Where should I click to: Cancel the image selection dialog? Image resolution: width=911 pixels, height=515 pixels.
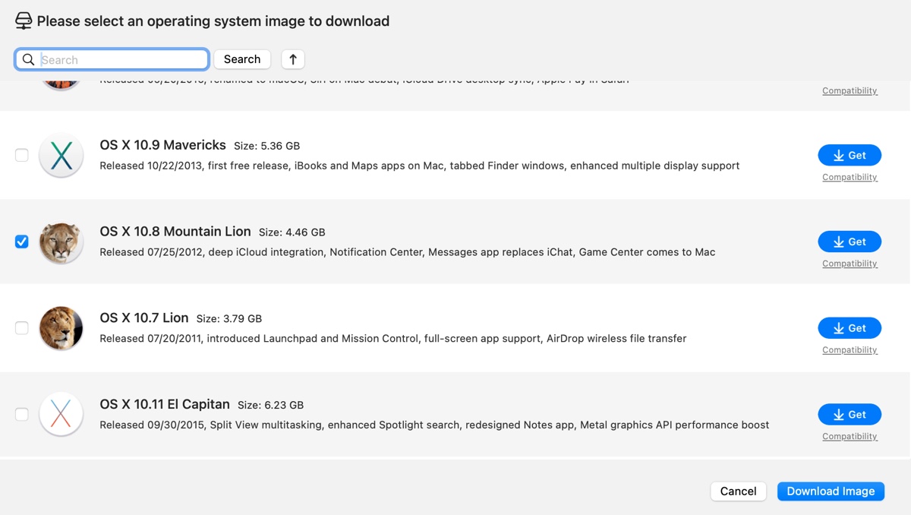coord(738,491)
